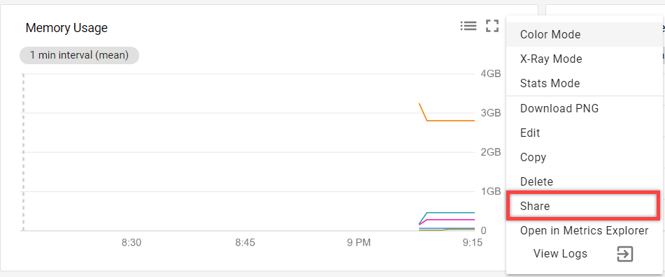Open the chart in fullscreen view
Screen dimensions: 665x277
[x=492, y=27]
